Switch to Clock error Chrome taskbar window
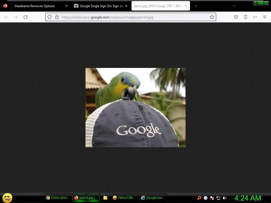Screen dimensions: 271x203 coord(57,198)
